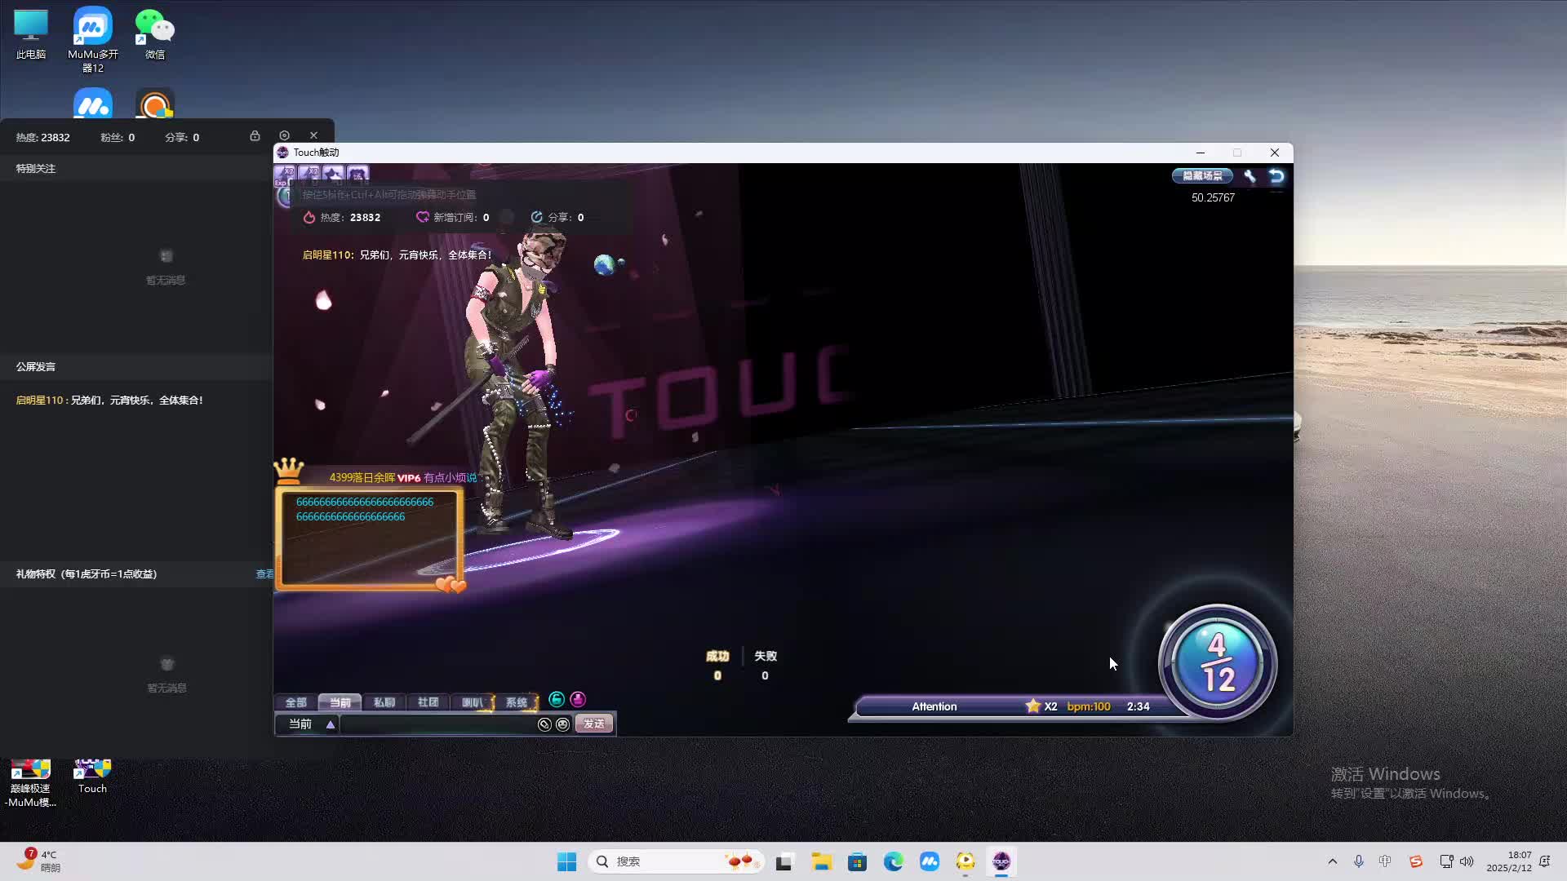Click the 隐藏场景 hide scene button
Screen dimensions: 1567x881
pyautogui.click(x=1202, y=176)
